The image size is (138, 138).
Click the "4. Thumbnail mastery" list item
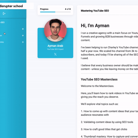(x=110, y=136)
